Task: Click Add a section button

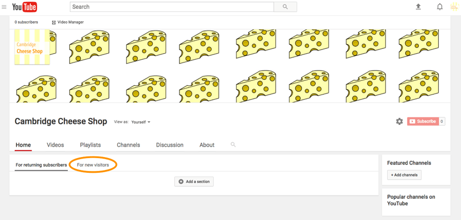Action: click(x=194, y=182)
